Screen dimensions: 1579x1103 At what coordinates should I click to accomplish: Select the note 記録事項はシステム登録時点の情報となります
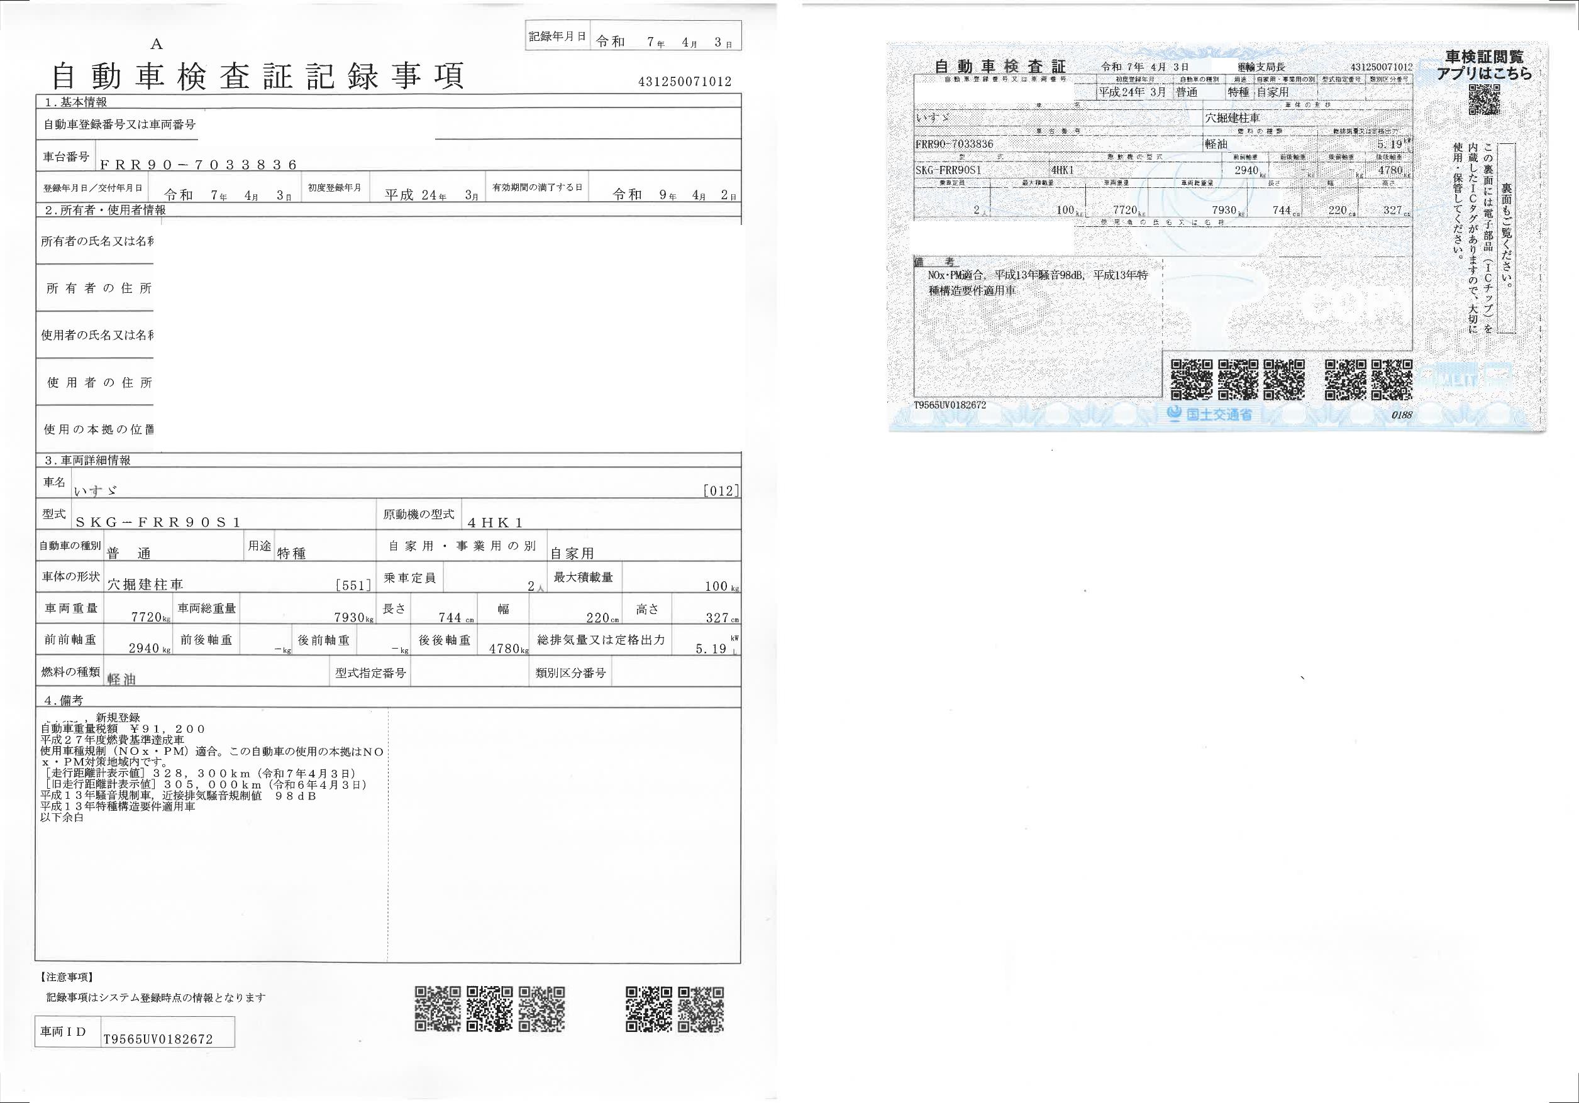pos(156,997)
